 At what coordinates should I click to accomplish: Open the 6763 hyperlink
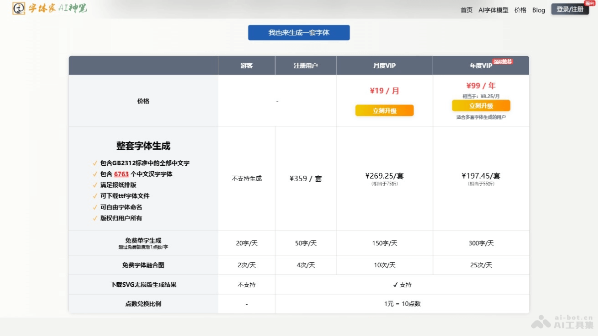coord(121,174)
